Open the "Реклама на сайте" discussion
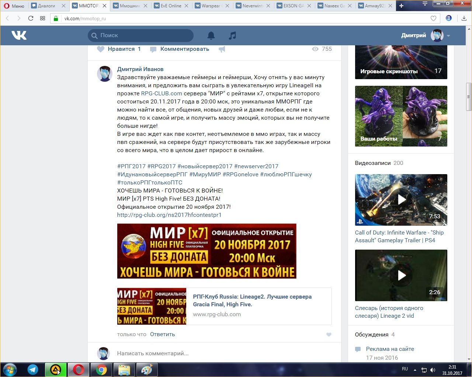472x377 pixels. click(x=390, y=349)
